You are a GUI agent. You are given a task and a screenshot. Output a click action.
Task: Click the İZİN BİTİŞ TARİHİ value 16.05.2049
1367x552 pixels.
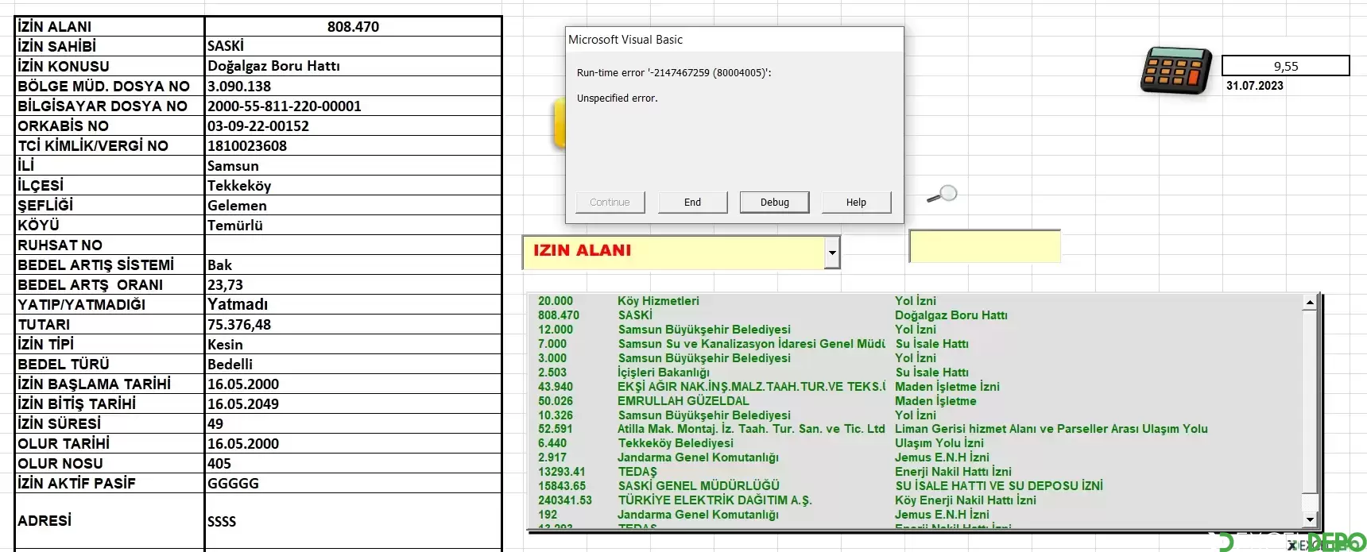(353, 403)
